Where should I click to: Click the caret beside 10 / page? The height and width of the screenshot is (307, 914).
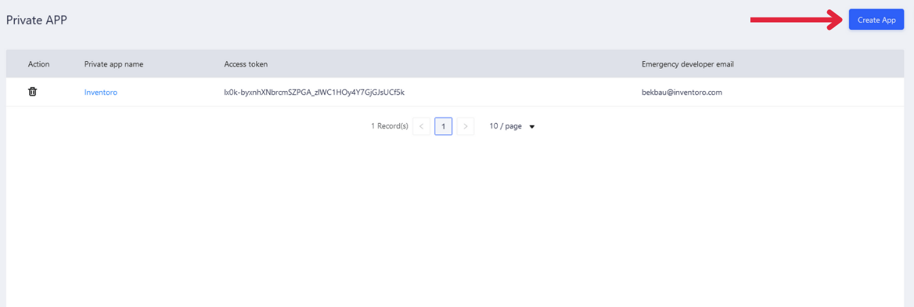[532, 127]
